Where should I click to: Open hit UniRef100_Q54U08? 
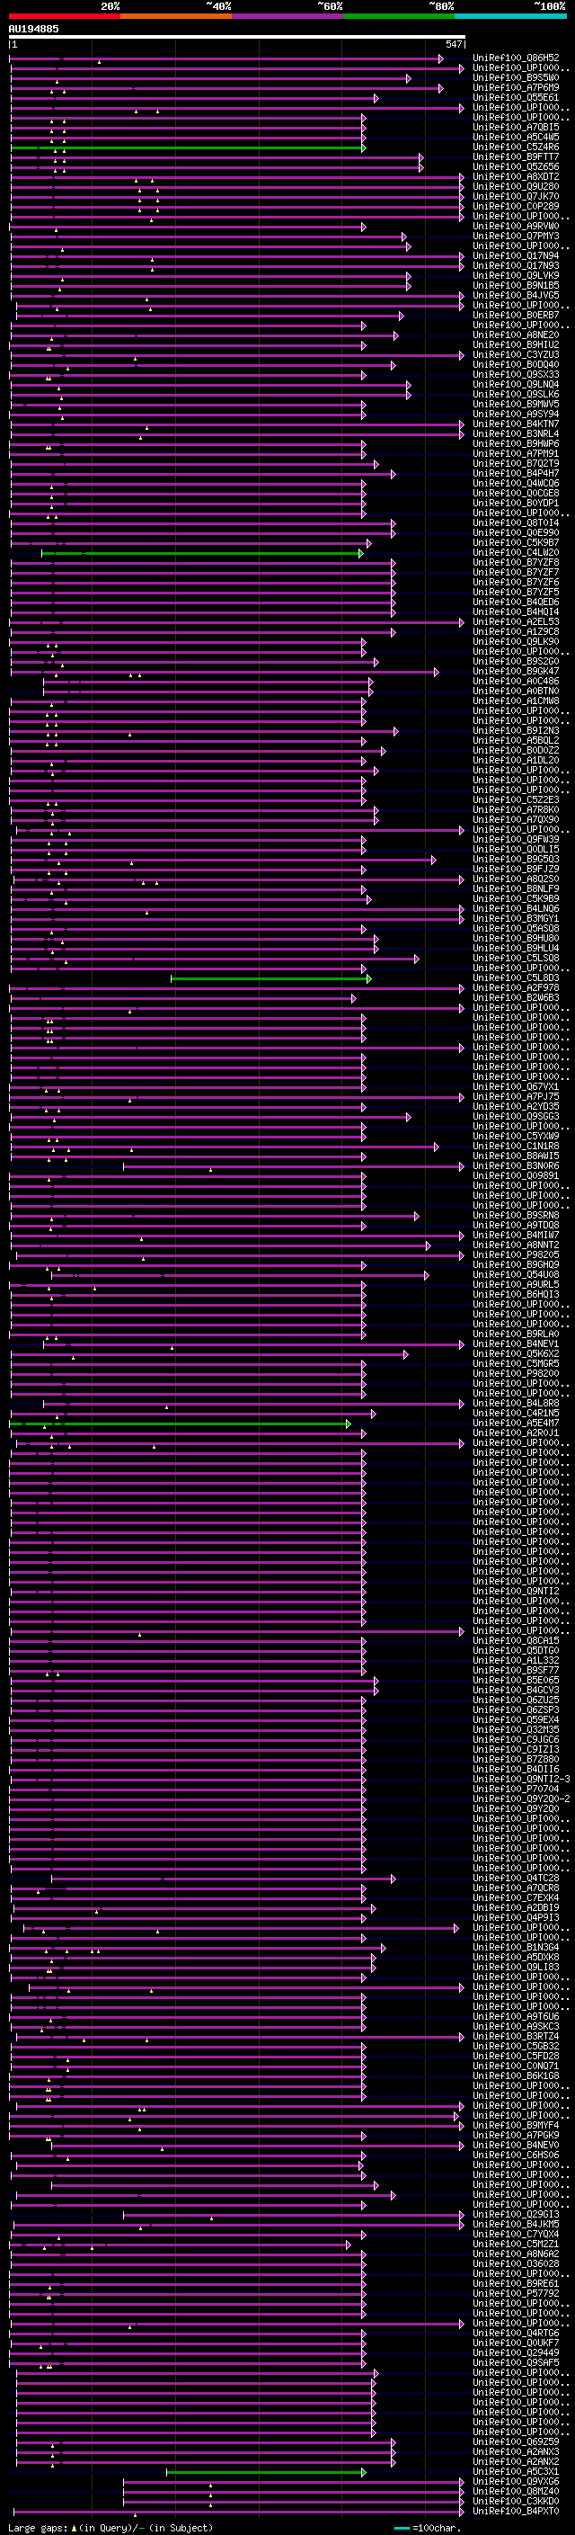(516, 1275)
